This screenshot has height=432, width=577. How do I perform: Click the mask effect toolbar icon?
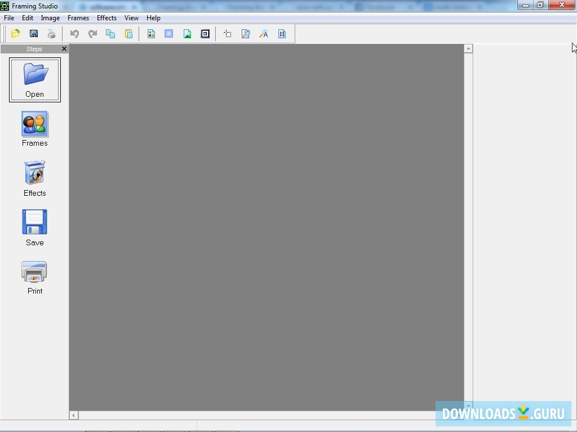click(168, 33)
